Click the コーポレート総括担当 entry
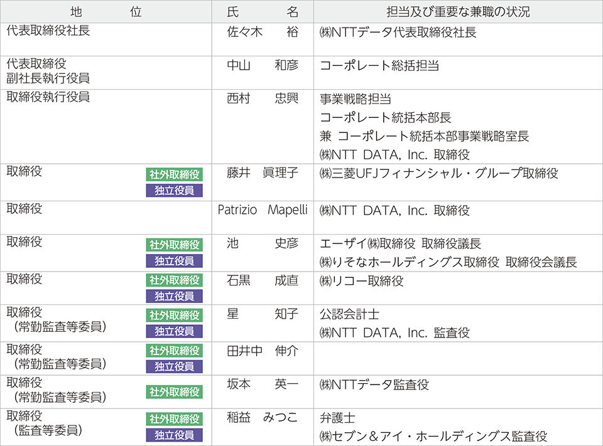 (x=379, y=66)
